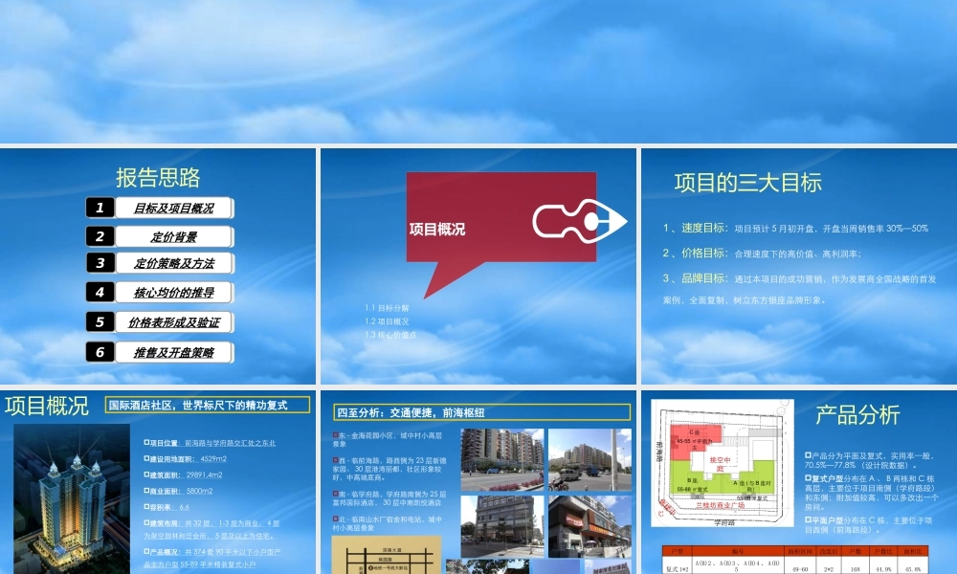Click the number 6 box beside 推售及开盘策略
Screen dimensions: 957x574
coord(100,352)
